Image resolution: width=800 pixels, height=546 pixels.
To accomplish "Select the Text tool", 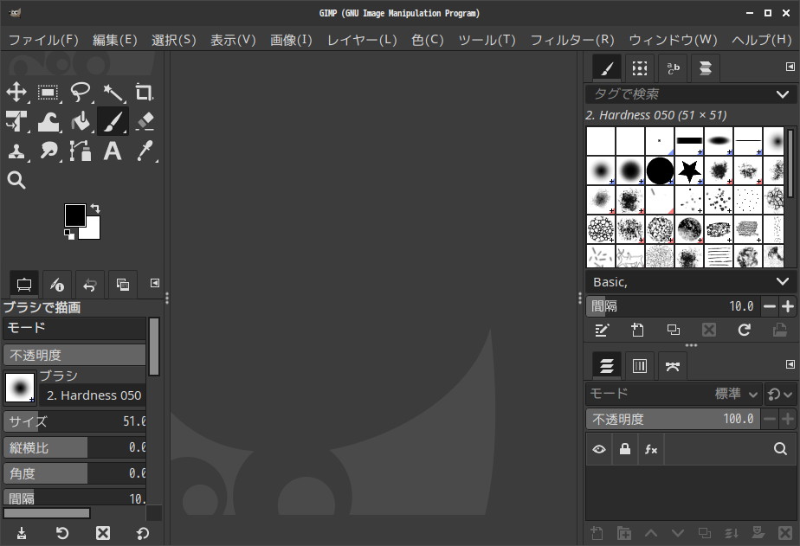I will 113,151.
